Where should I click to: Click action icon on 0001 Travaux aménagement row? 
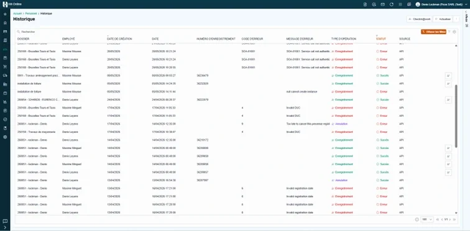(448, 75)
